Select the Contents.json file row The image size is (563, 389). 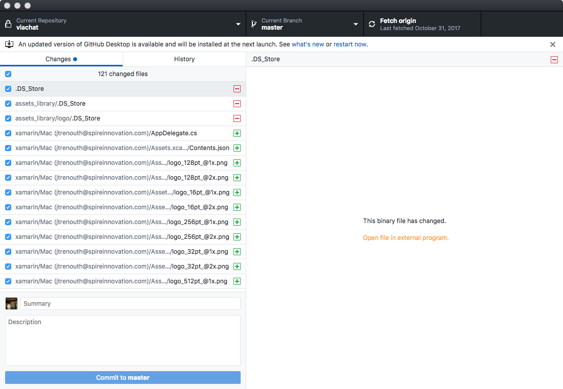point(123,148)
